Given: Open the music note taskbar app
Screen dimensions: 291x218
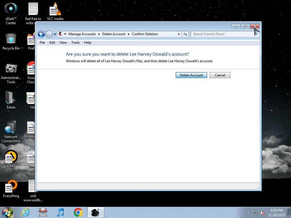Looking at the screenshot, I should coord(60,212).
